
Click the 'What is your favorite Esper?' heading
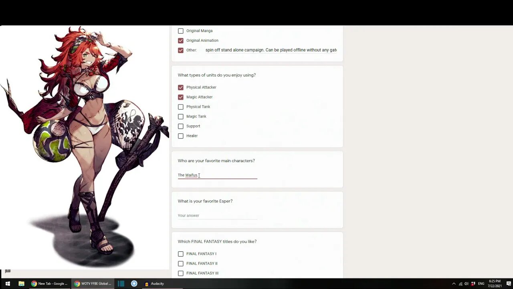tap(205, 201)
